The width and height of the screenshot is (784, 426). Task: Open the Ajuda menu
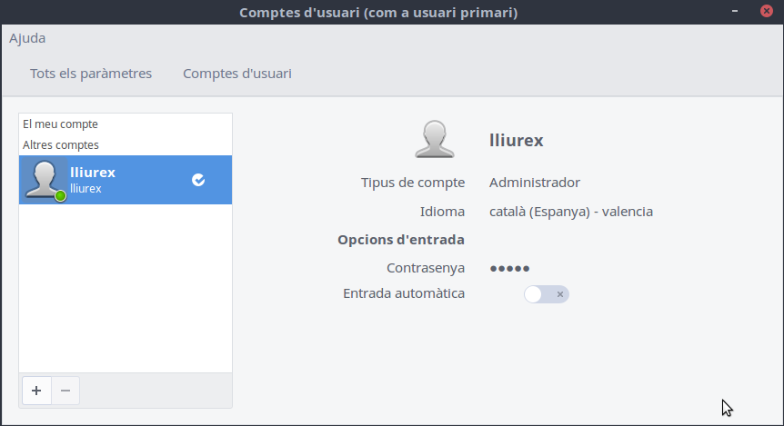pos(27,38)
